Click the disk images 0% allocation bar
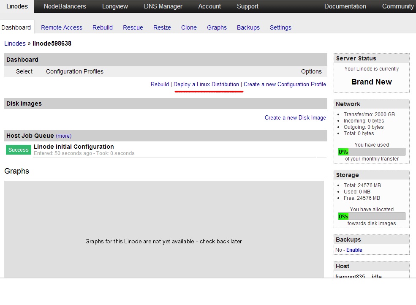This screenshot has height=305, width=416. (371, 216)
